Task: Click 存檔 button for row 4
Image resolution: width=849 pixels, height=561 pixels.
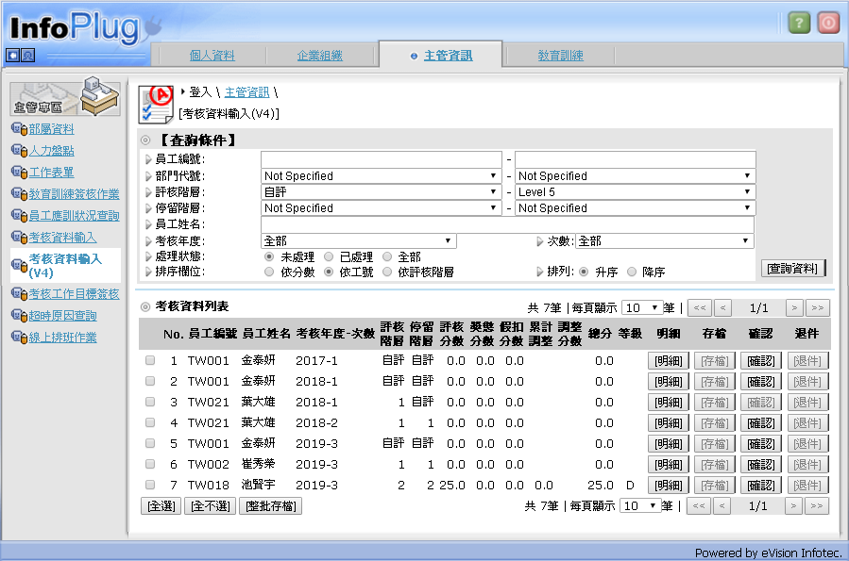Action: 715,423
